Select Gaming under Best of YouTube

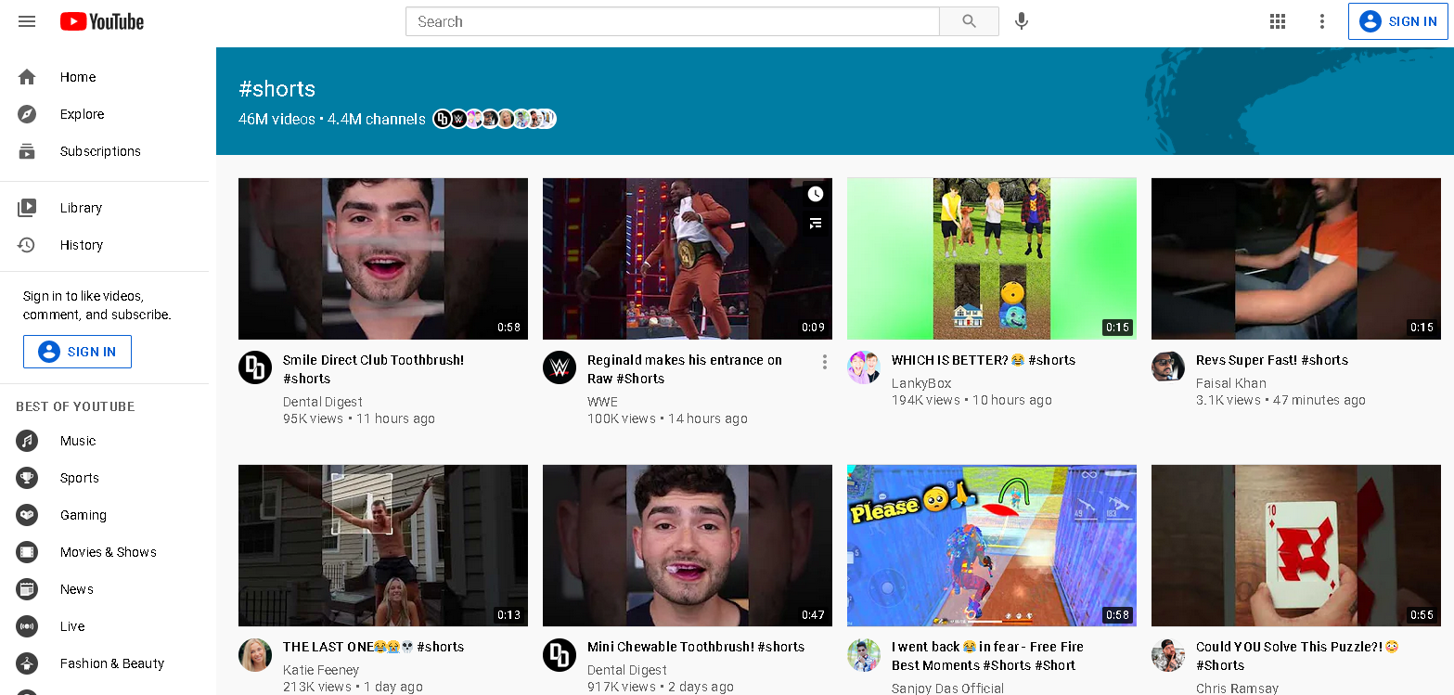83,515
